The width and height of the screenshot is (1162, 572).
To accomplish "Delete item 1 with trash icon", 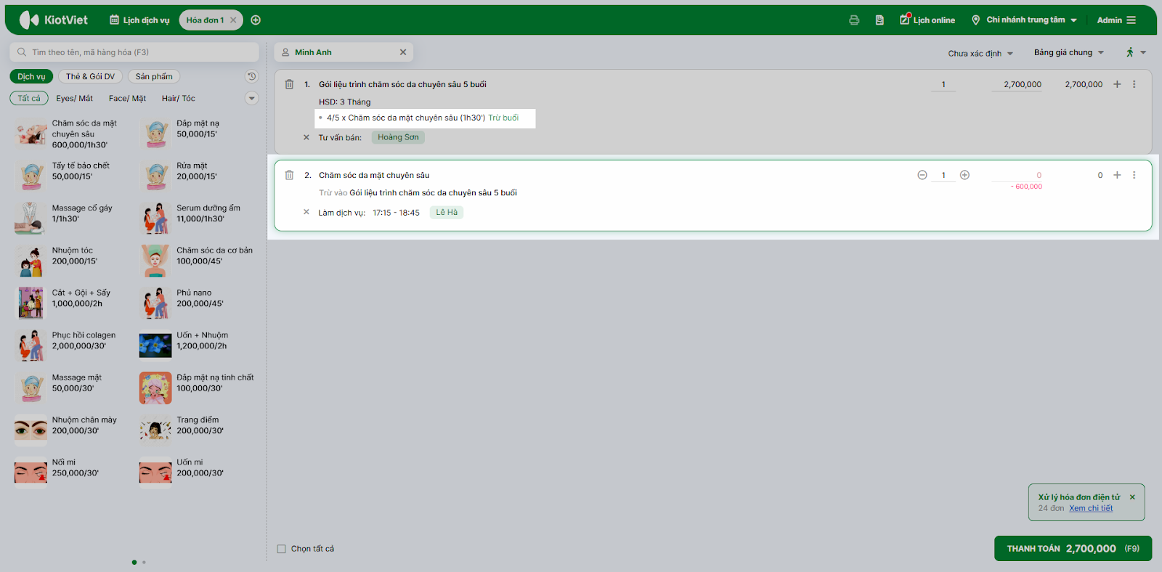I will tap(289, 84).
